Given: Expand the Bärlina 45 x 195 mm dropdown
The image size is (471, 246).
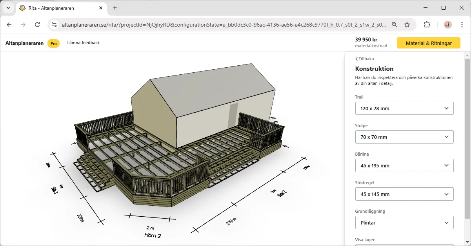Looking at the screenshot, I should (x=404, y=165).
